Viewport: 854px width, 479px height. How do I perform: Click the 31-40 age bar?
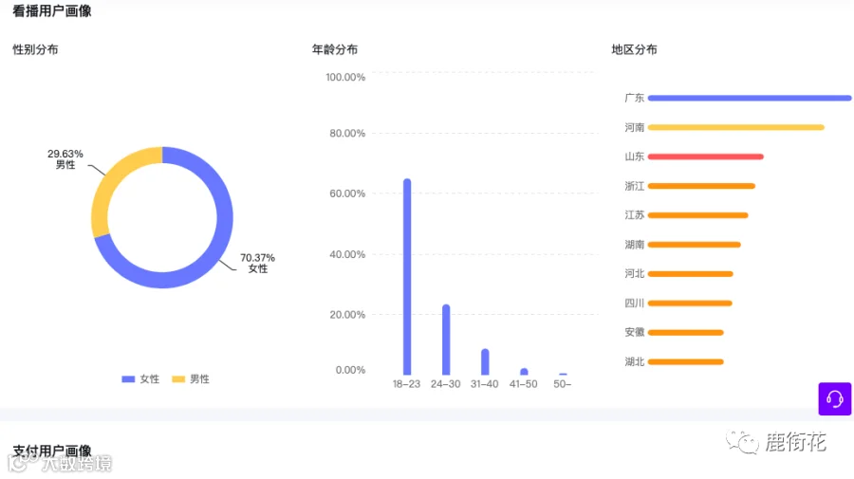pyautogui.click(x=485, y=362)
